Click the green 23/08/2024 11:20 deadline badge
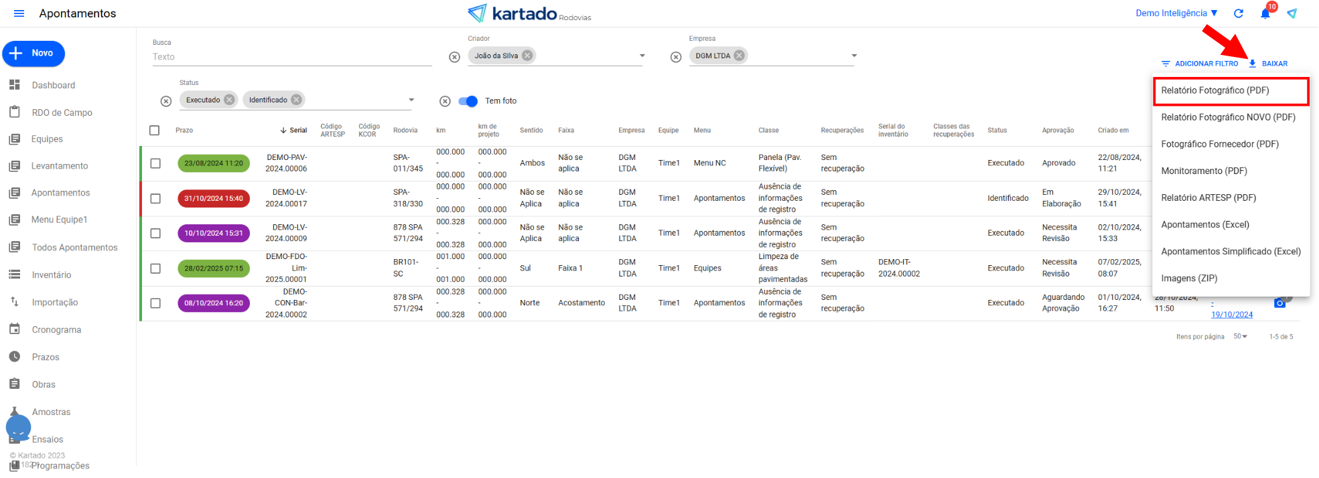1319x478 pixels. tap(214, 163)
